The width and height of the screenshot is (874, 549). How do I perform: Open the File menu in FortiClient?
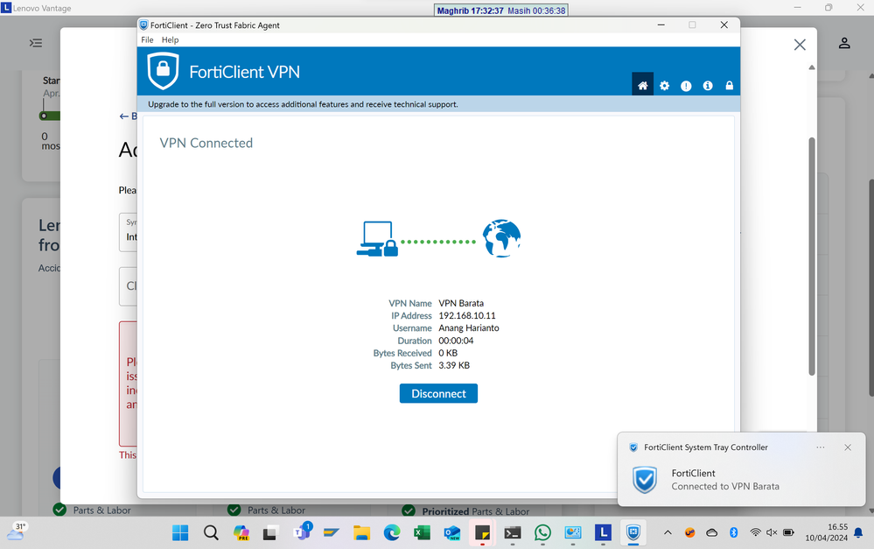click(x=147, y=39)
